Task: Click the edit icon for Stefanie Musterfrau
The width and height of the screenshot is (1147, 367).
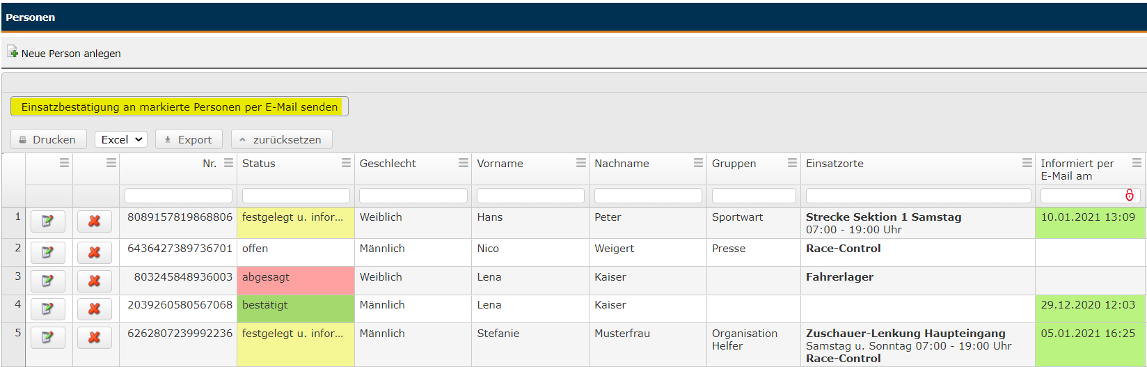Action: point(47,337)
